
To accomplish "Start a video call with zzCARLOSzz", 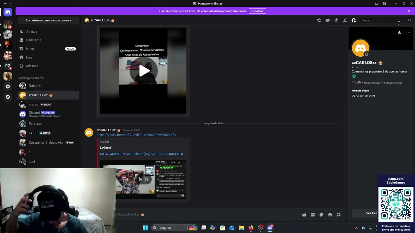I will (x=328, y=20).
